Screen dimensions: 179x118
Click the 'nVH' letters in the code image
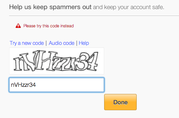[34, 61]
